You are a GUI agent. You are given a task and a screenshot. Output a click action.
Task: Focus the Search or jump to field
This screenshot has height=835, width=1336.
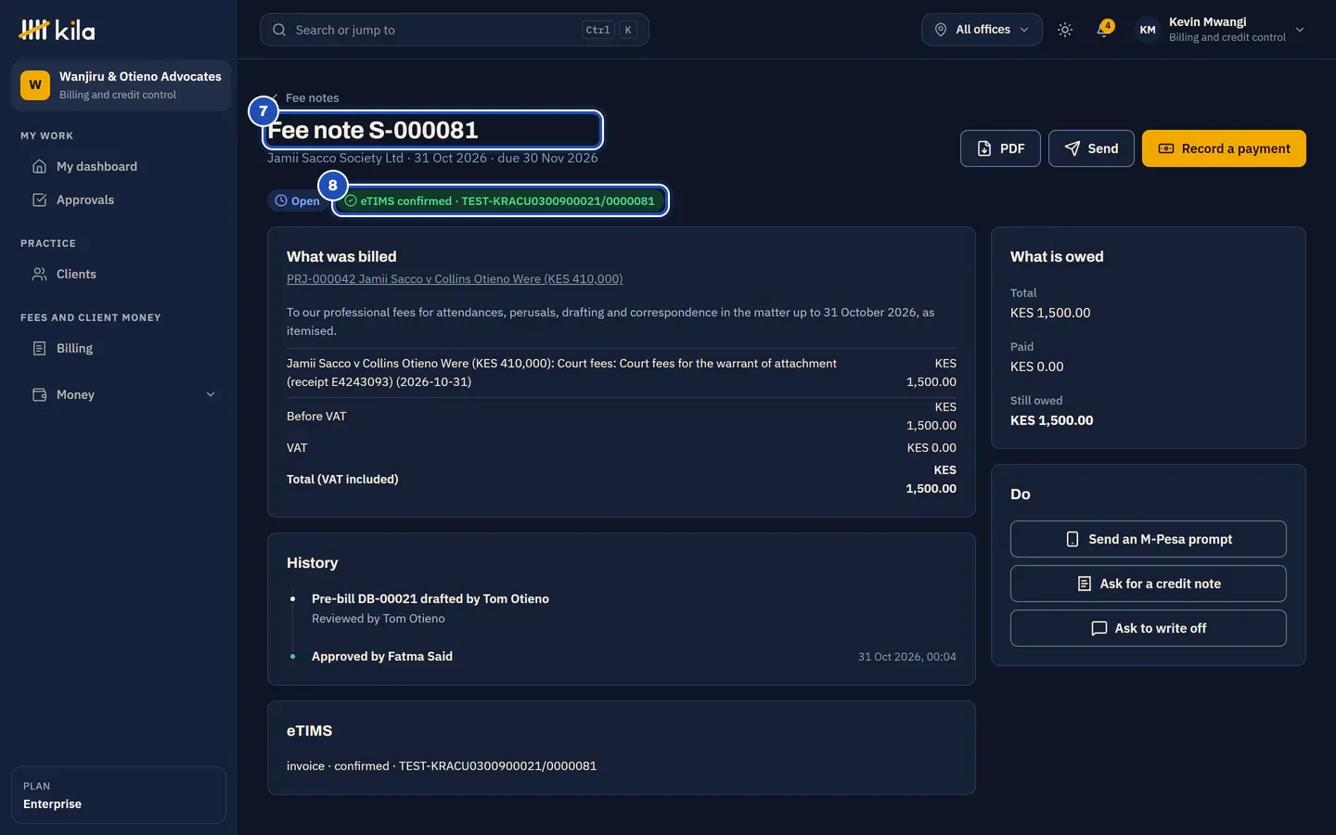(x=454, y=30)
